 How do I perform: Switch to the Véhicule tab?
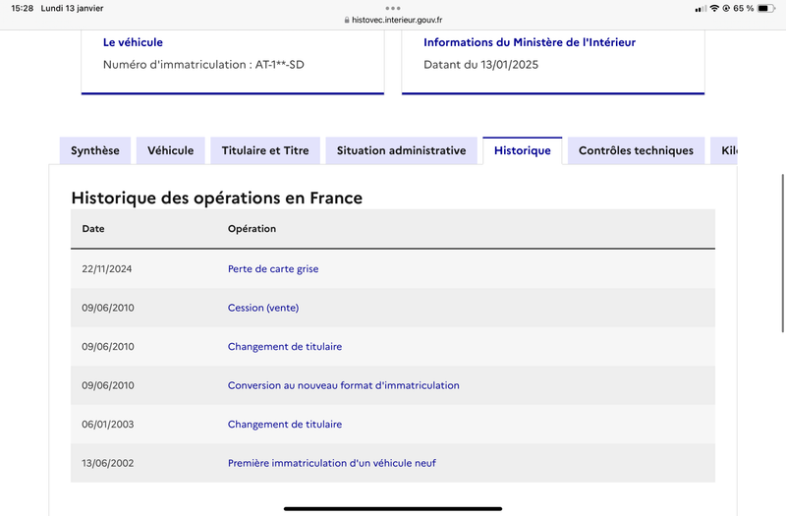[x=170, y=150]
